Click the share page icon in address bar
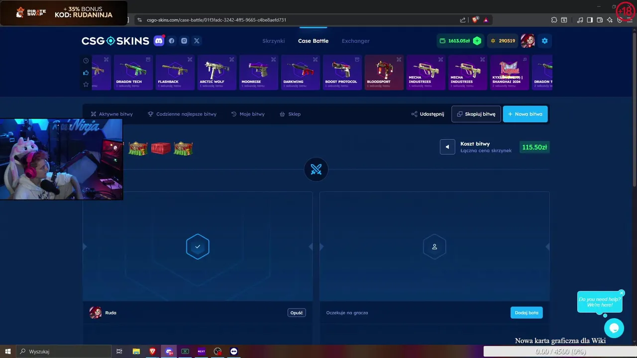The image size is (637, 358). pos(463,20)
